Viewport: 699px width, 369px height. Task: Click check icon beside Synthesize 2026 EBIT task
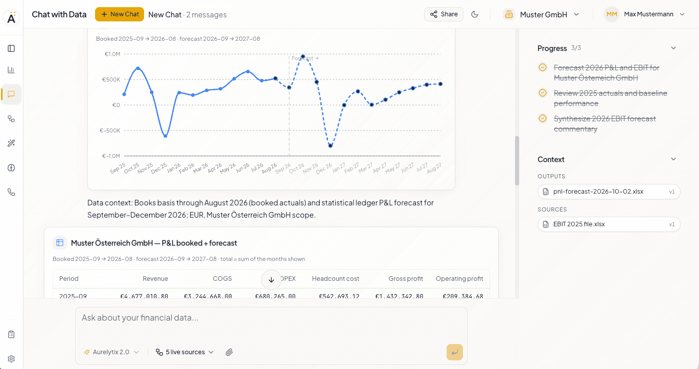[x=543, y=118]
